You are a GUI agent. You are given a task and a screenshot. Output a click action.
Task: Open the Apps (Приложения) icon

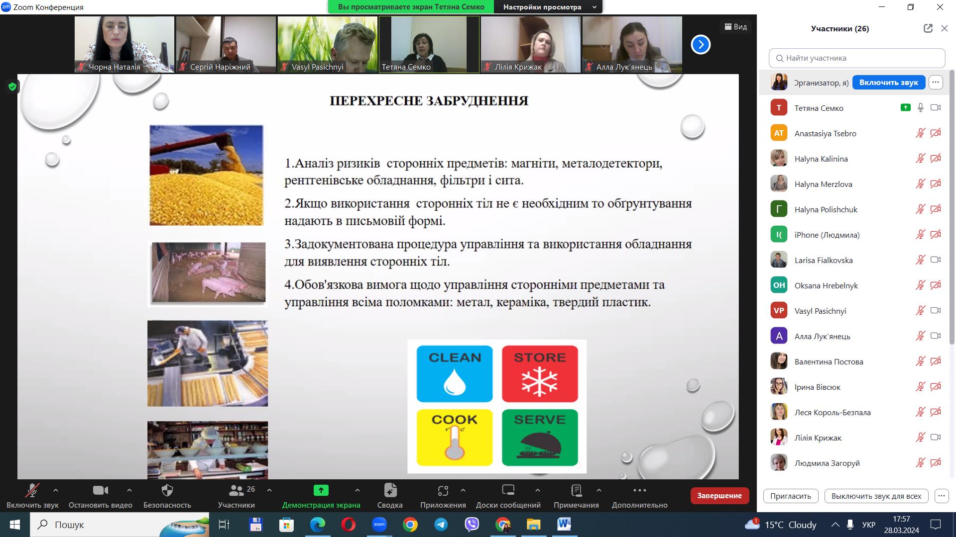pyautogui.click(x=443, y=491)
